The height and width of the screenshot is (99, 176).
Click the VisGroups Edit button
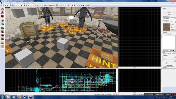(167, 51)
